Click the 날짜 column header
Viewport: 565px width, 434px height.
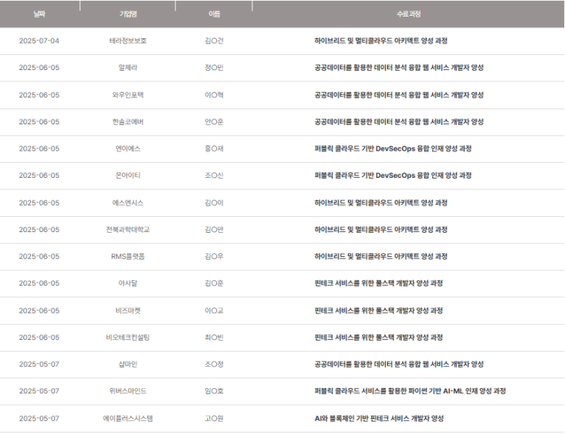tap(39, 14)
